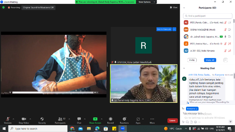Viewport: 235px width, 132px height.
Task: Open the View layout menu
Action: click(x=174, y=7)
